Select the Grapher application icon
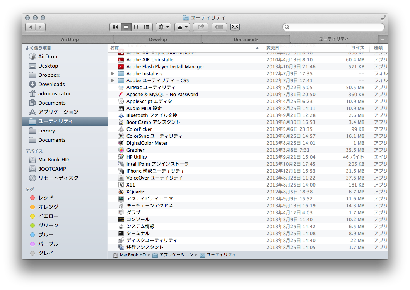This screenshot has width=410, height=290. pos(121,150)
